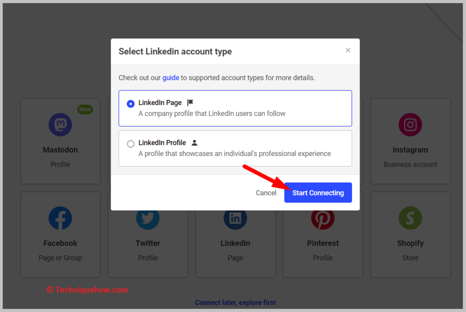Click the Mastodon logo icon
466x312 pixels.
(x=61, y=125)
